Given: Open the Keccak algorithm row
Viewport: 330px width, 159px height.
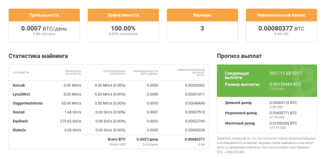Looking at the screenshot, I should click(x=19, y=85).
